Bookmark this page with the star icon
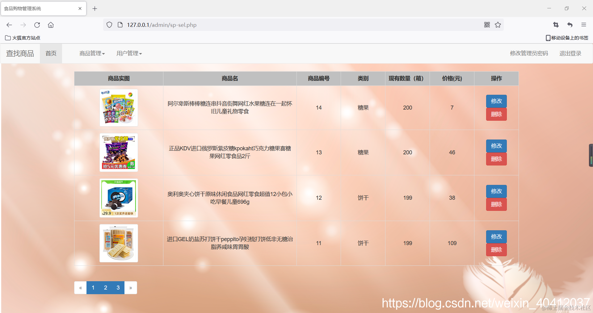This screenshot has height=313, width=593. (498, 25)
